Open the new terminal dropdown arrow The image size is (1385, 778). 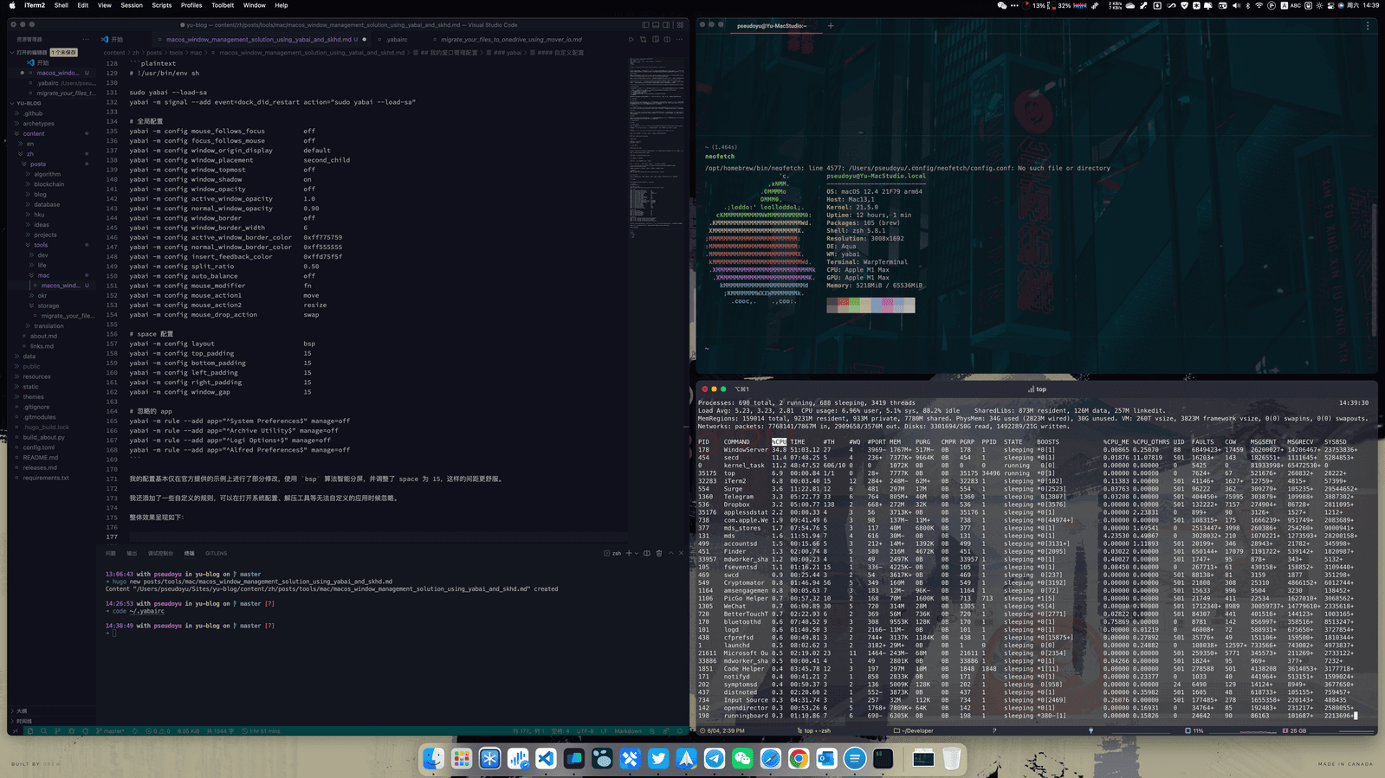pos(637,553)
